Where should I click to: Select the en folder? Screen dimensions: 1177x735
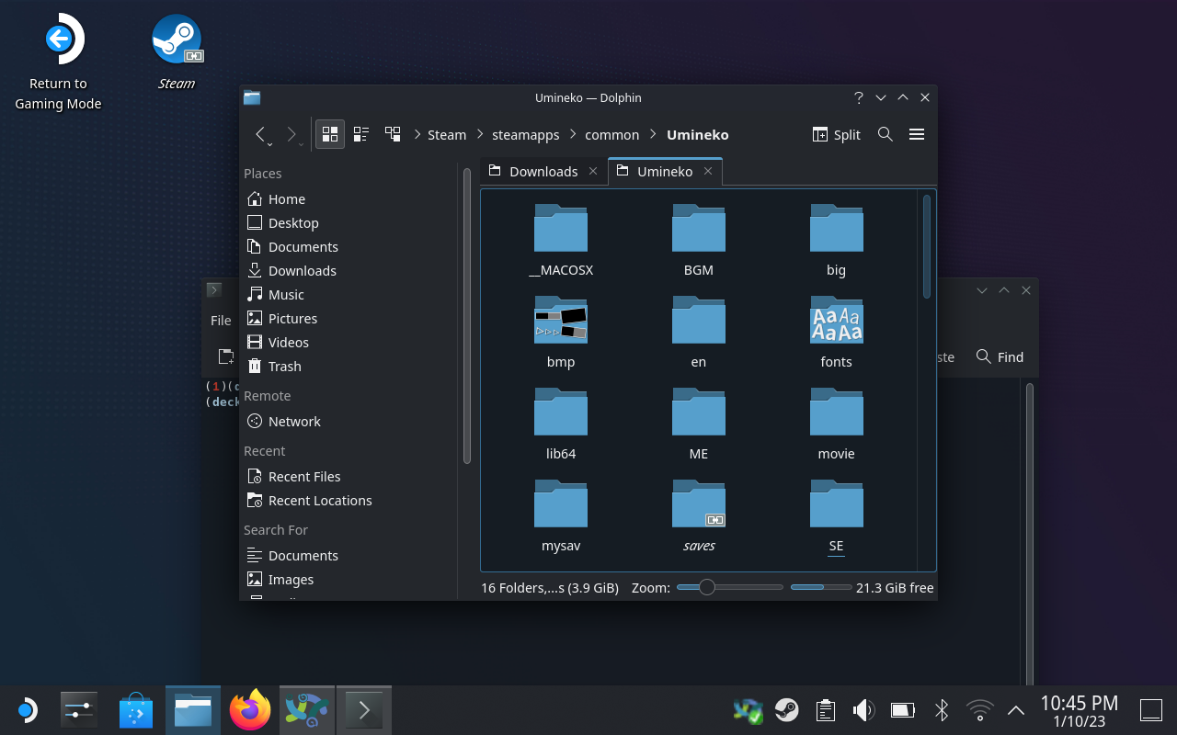699,332
